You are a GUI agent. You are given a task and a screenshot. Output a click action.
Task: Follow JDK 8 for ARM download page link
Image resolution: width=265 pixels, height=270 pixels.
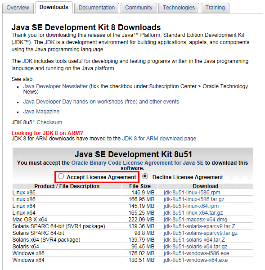(x=159, y=139)
